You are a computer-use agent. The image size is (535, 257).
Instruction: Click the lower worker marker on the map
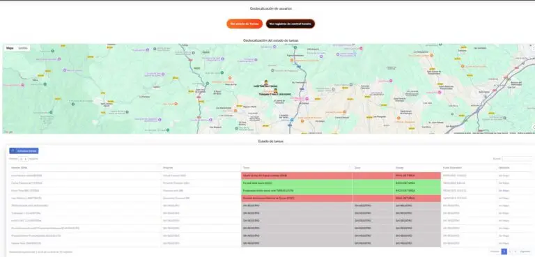275,91
